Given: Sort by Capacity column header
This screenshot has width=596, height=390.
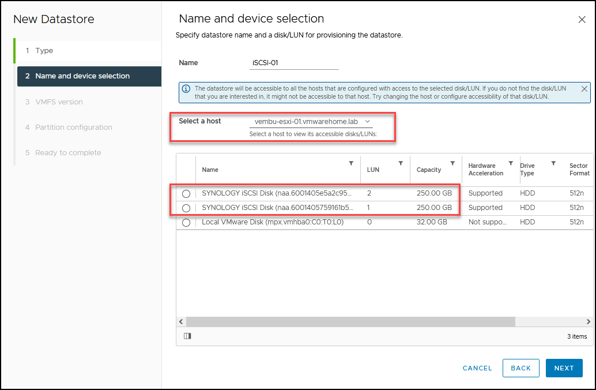Looking at the screenshot, I should click(429, 170).
